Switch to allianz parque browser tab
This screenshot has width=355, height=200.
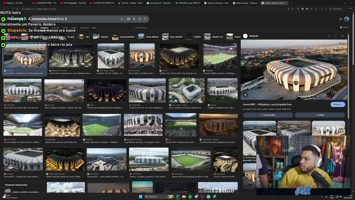pyautogui.click(x=245, y=3)
